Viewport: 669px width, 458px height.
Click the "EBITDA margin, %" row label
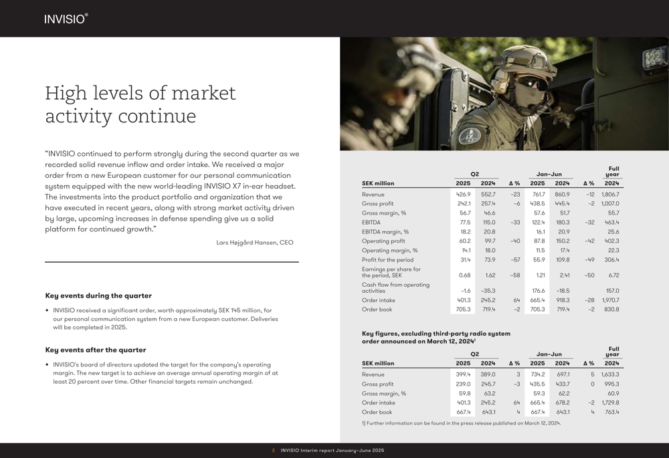pos(385,231)
